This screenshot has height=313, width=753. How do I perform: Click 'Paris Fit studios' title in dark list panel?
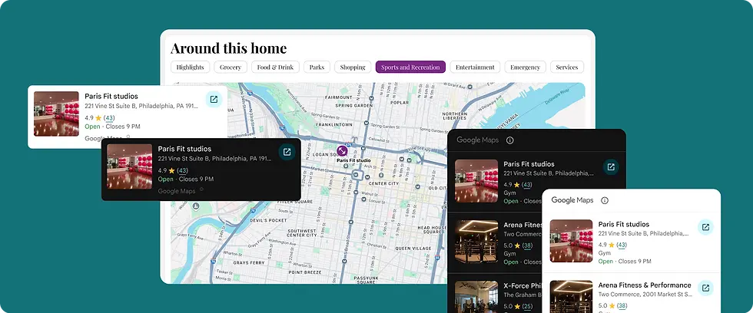coord(529,164)
